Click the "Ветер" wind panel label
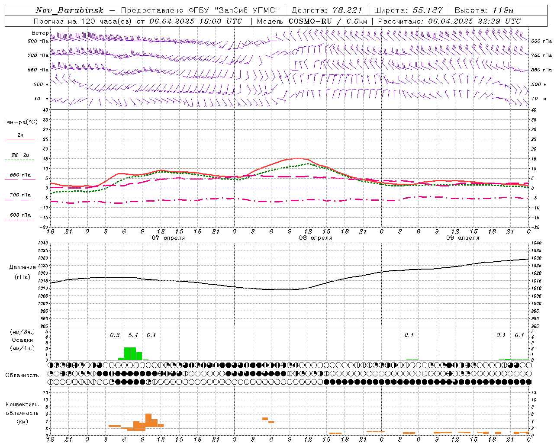 (x=40, y=33)
